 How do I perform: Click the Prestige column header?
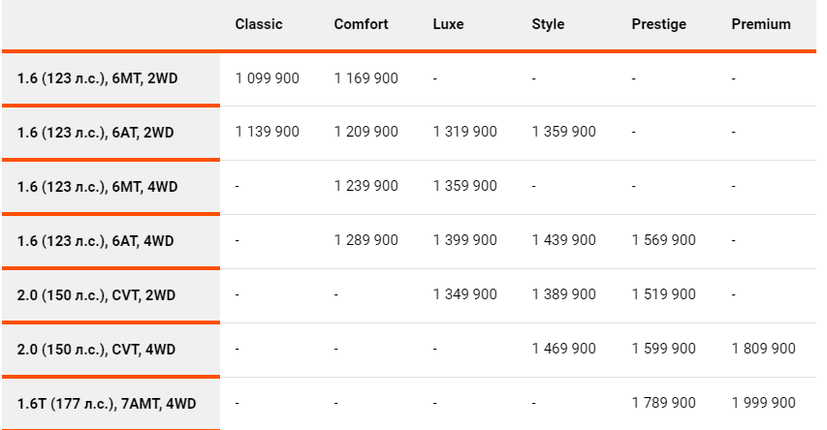tap(658, 24)
